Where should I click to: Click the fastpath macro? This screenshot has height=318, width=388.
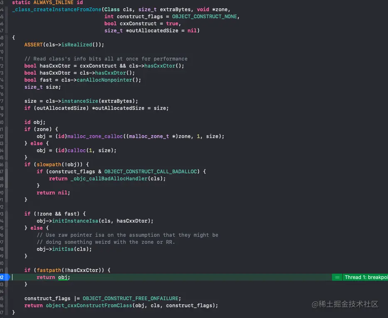(49, 270)
